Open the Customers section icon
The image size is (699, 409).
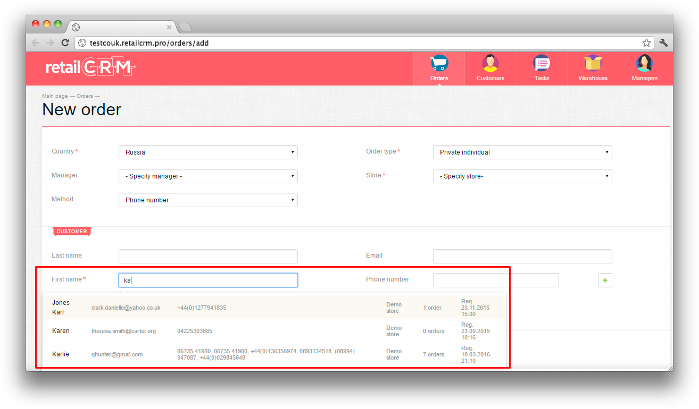point(490,63)
